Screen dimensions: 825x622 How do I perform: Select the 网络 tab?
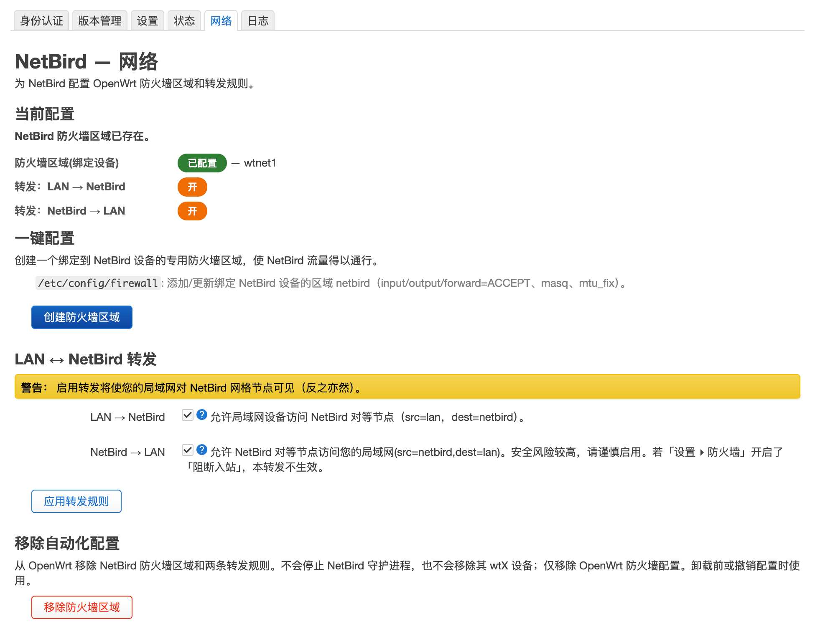[x=221, y=20]
